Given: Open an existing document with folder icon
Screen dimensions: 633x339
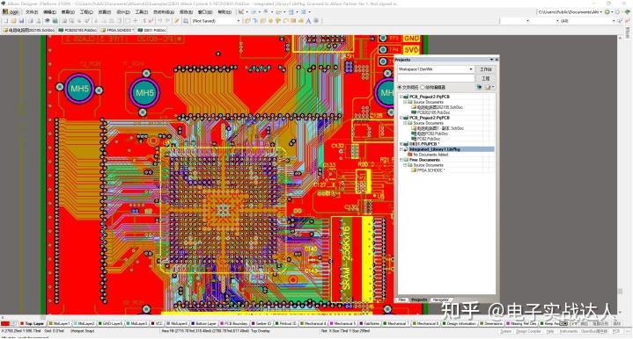Looking at the screenshot, I should [13, 20].
